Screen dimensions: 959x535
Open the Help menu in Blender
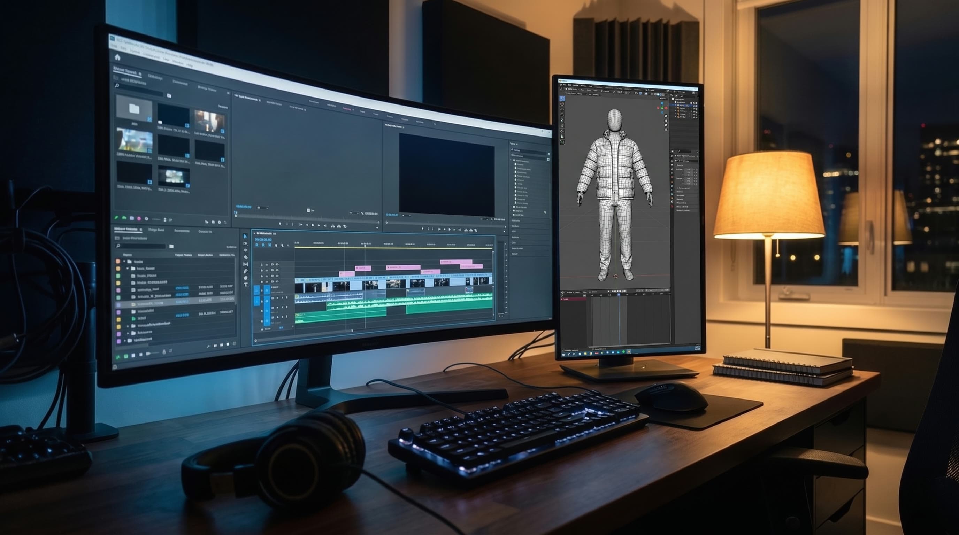(590, 87)
